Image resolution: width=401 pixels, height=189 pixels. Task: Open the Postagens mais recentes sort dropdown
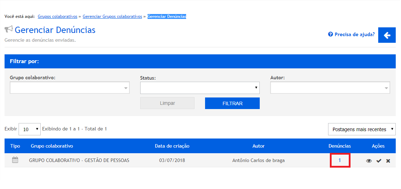[x=362, y=129]
